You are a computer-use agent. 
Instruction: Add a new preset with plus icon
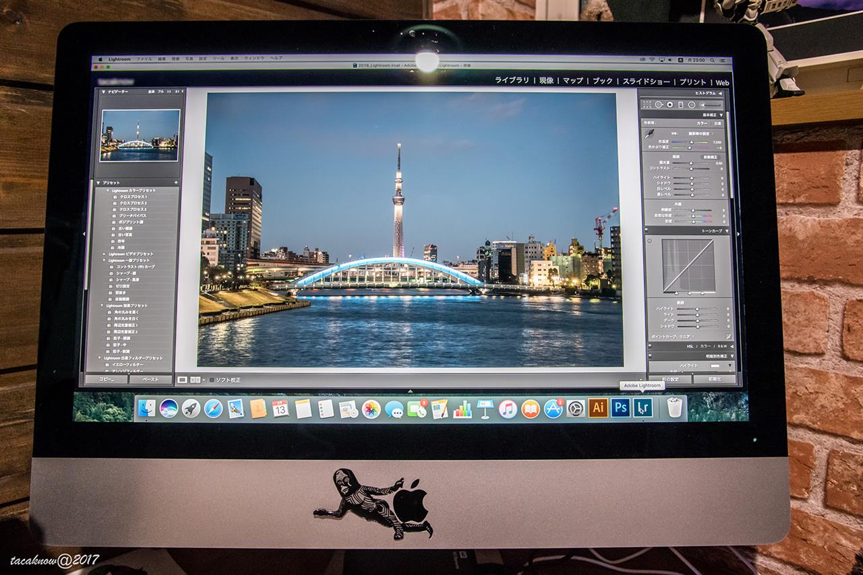click(176, 182)
